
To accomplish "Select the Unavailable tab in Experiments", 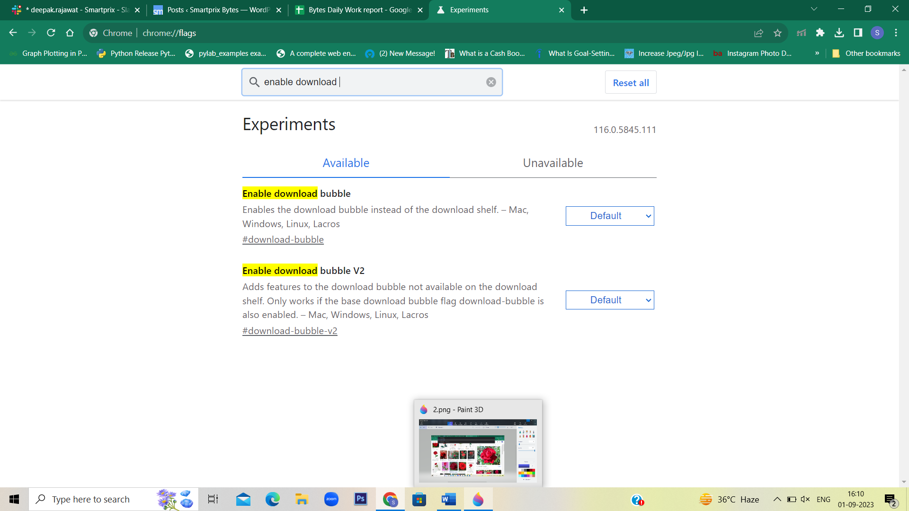I will point(553,163).
